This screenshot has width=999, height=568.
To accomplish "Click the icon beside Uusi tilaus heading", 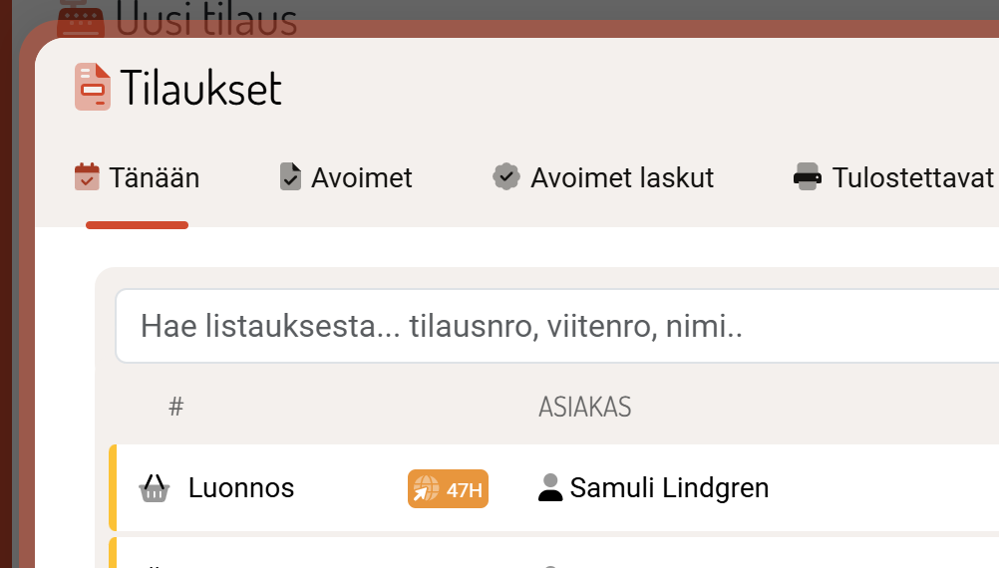I will (x=82, y=18).
